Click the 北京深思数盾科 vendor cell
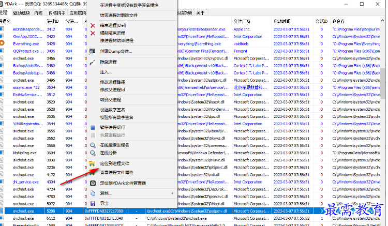The height and width of the screenshot is (226, 388). tap(250, 87)
